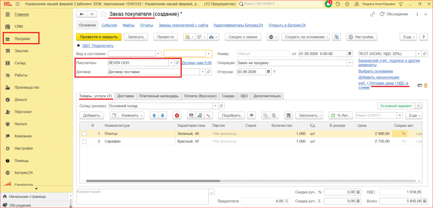Click the Подобрать button
433x208 pixels.
click(231, 115)
